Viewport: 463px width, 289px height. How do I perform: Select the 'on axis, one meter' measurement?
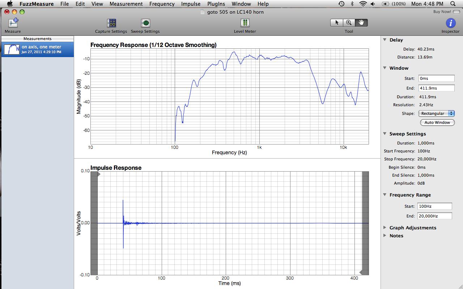(x=38, y=49)
